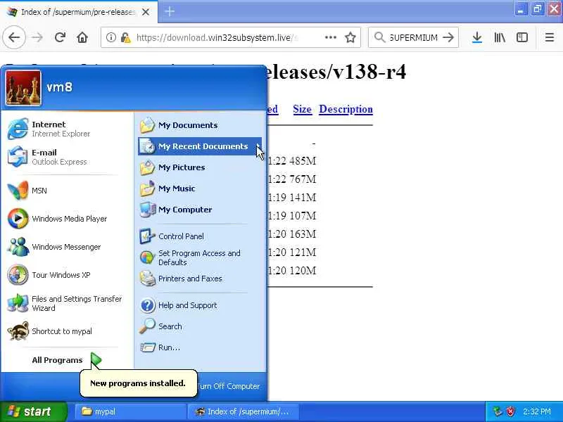The height and width of the screenshot is (422, 563).
Task: Close the Index of /supermium tab
Action: coord(146,12)
